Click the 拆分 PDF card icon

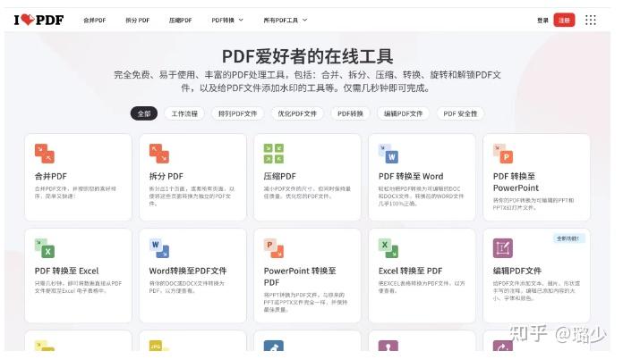[159, 154]
